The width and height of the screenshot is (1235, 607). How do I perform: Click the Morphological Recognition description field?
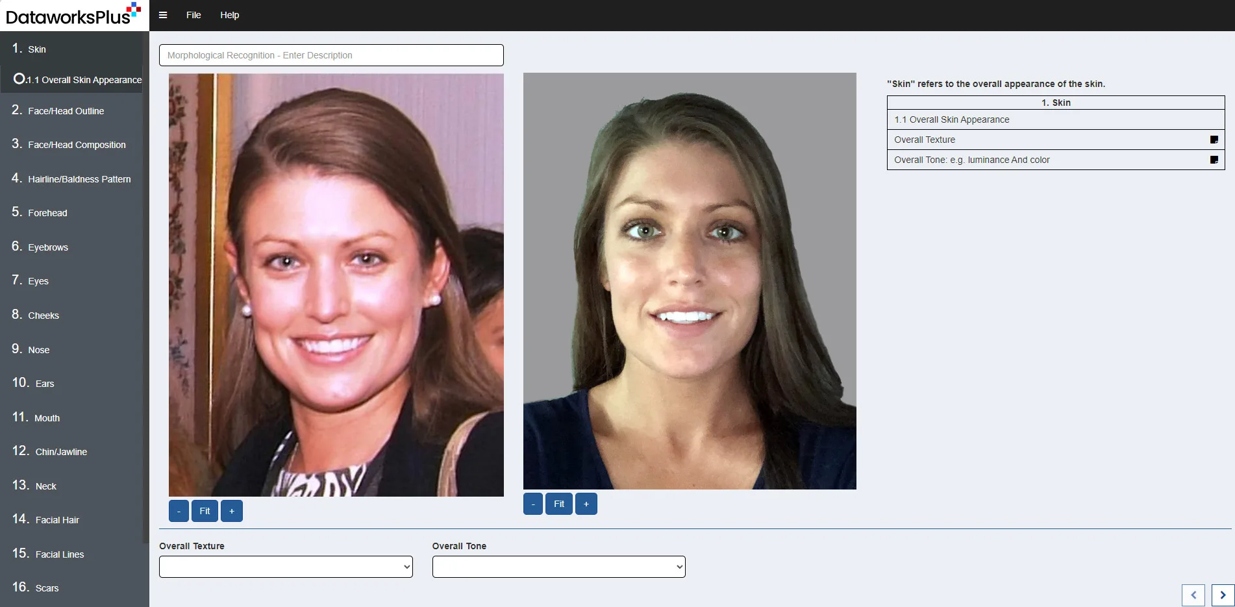[x=331, y=55]
